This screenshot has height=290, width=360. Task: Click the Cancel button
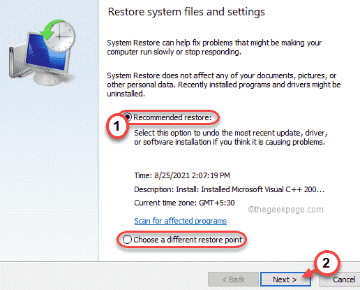(340, 280)
